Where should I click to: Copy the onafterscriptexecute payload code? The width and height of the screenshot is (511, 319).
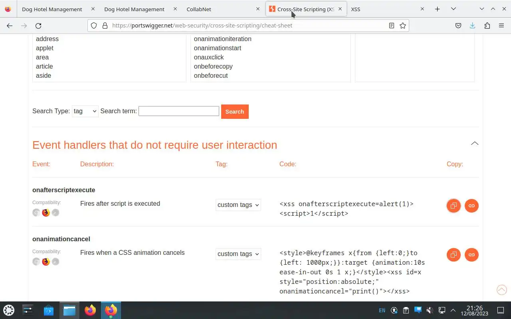(x=454, y=206)
